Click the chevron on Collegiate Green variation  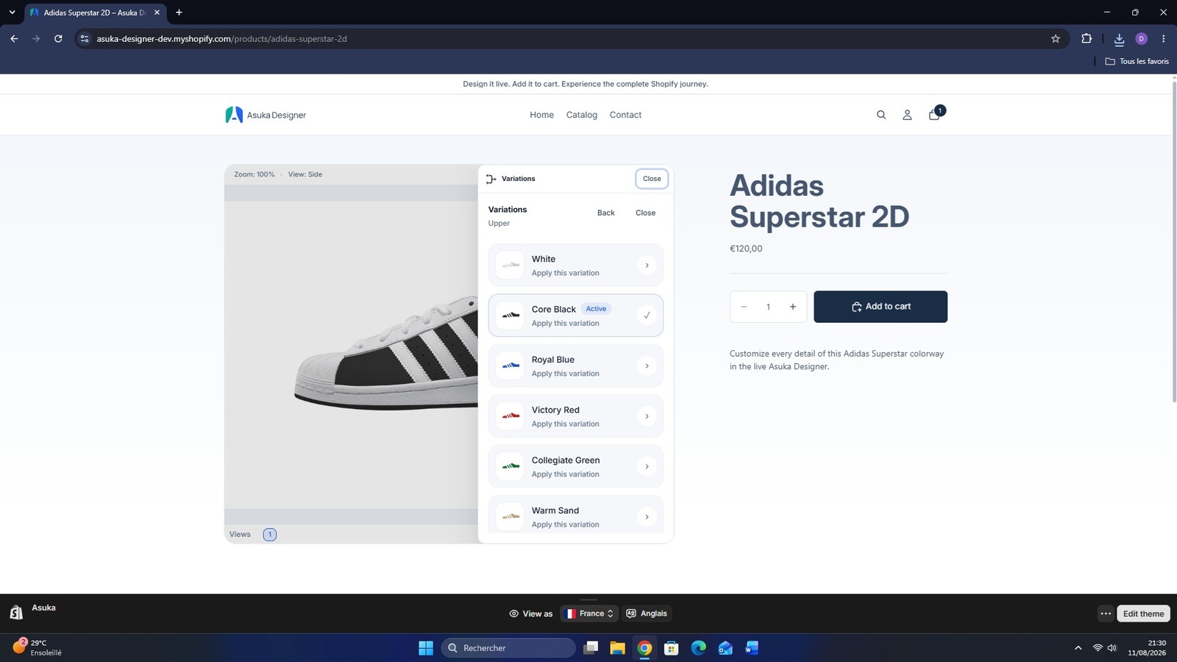click(647, 466)
